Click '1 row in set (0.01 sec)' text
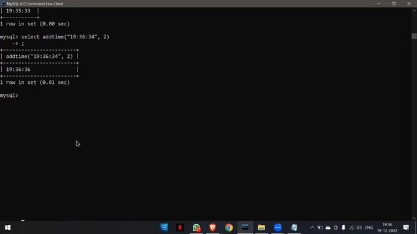Viewport: 417px width, 234px height. click(35, 83)
